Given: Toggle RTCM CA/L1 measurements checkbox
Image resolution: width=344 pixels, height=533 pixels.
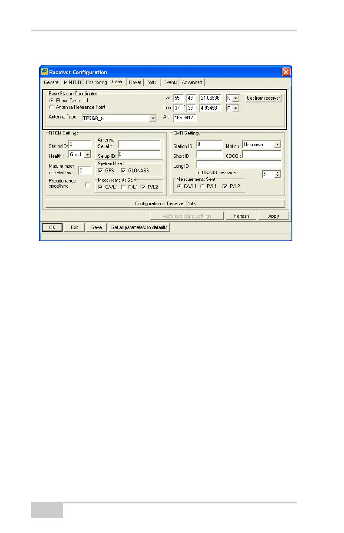Looking at the screenshot, I should 101,187.
